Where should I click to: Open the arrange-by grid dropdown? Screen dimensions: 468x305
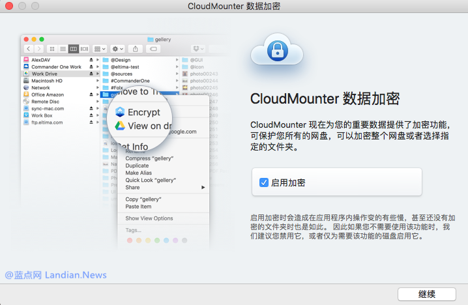click(100, 49)
